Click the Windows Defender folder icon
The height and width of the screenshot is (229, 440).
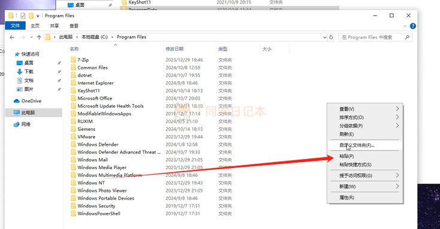[73, 144]
